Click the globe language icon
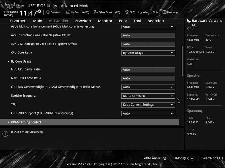This screenshot has height=168, width=225. (48, 12)
